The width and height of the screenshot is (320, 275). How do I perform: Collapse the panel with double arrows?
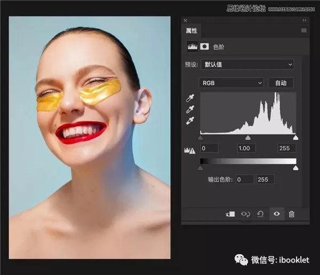(305, 20)
